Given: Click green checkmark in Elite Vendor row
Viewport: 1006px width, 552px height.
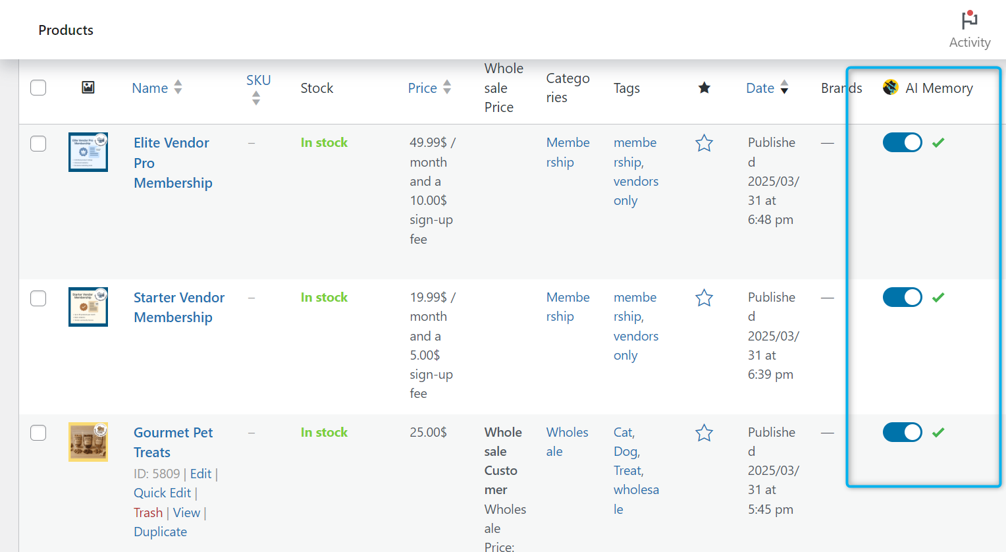Looking at the screenshot, I should pyautogui.click(x=938, y=142).
